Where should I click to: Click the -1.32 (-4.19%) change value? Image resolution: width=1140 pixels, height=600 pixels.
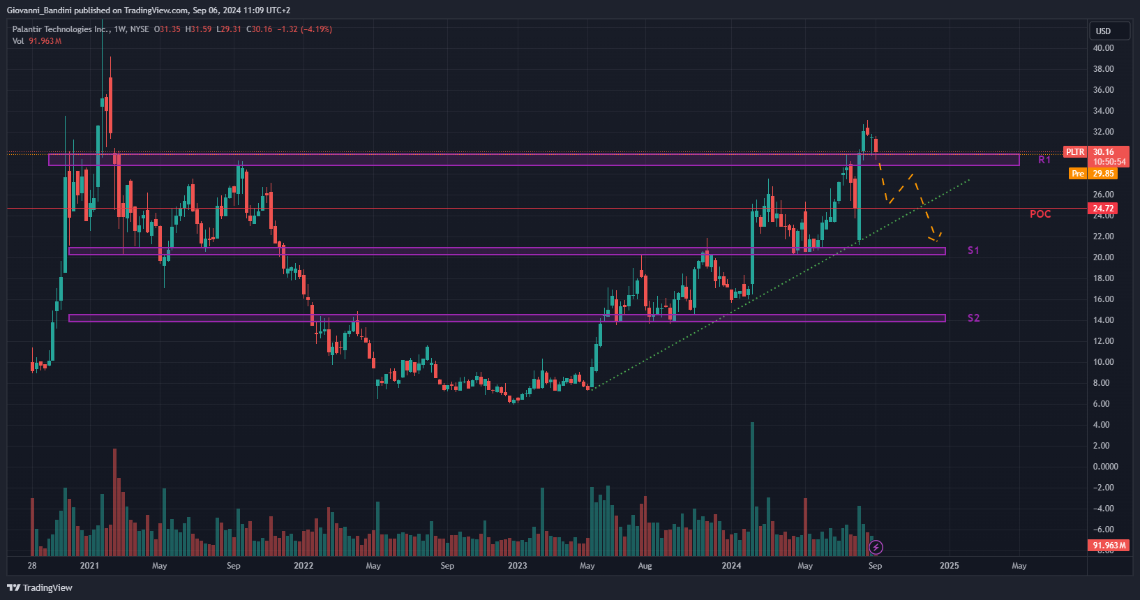305,29
